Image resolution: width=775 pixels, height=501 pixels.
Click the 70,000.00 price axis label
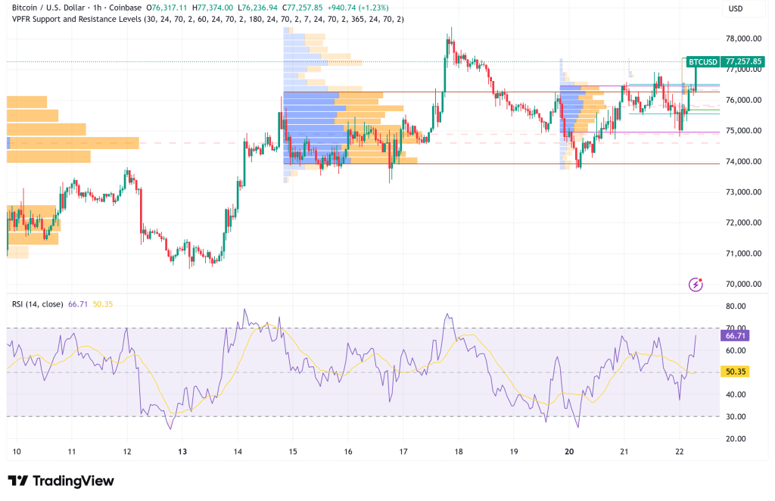tap(744, 285)
